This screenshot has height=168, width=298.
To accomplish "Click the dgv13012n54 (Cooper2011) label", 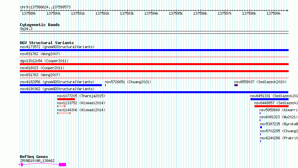I will coord(44,61).
